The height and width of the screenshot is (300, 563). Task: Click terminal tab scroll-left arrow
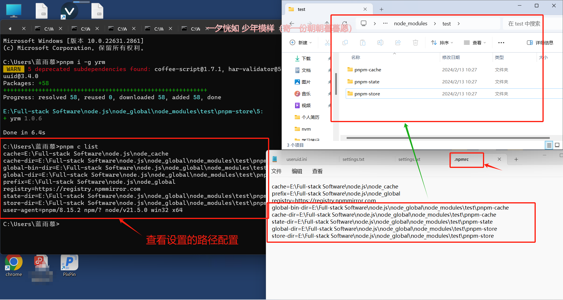[10, 29]
